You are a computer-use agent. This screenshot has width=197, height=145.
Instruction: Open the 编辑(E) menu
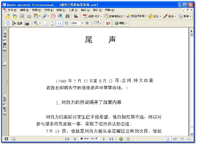[x=24, y=10]
